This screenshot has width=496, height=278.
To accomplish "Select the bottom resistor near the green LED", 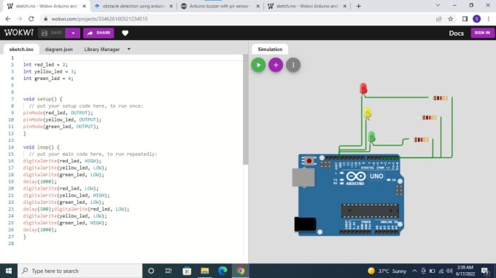I will [421, 140].
